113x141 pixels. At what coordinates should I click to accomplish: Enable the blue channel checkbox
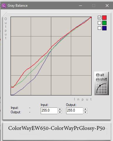(x=100, y=28)
